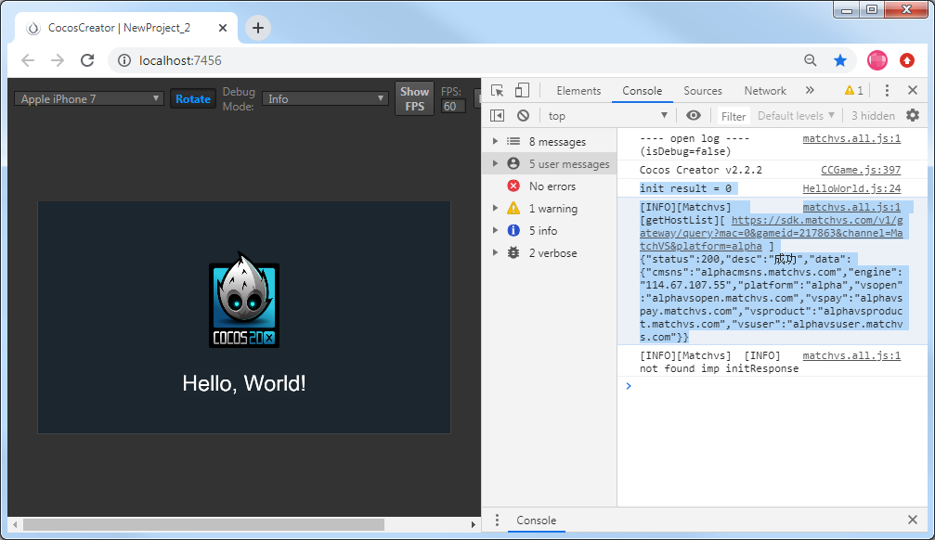Click the 3 hidden messages indicator
The image size is (935, 540).
pos(873,116)
